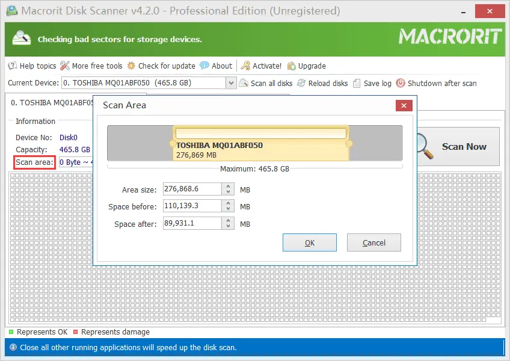Click Activate! label
510x361 pixels.
click(267, 66)
